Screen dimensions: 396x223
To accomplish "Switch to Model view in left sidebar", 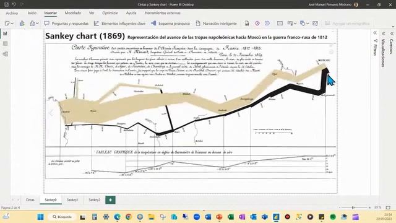I will click(x=6, y=54).
